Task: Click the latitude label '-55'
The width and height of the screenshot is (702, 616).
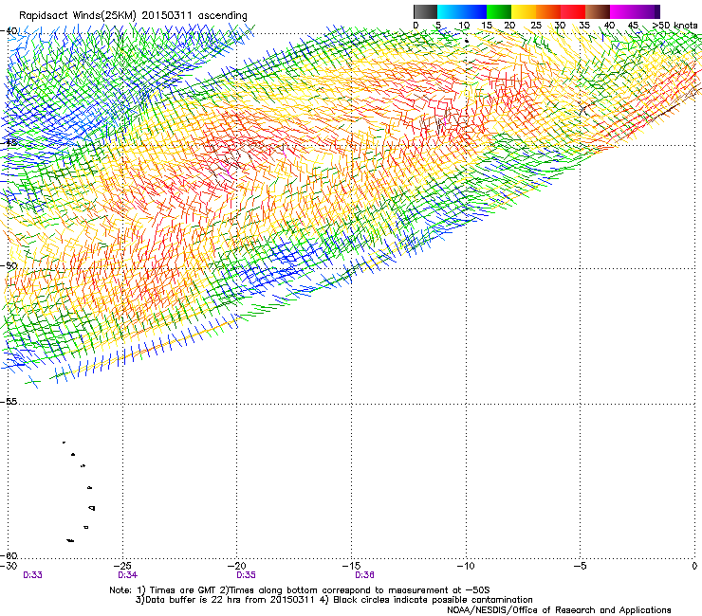Action: (9, 401)
